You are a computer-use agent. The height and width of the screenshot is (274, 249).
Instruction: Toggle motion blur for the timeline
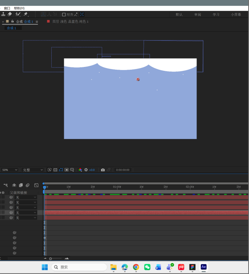point(27,185)
